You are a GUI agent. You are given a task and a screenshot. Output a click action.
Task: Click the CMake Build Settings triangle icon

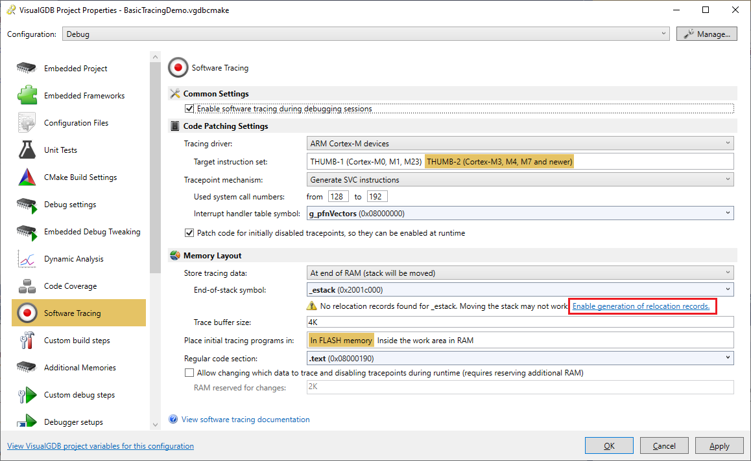coord(27,177)
